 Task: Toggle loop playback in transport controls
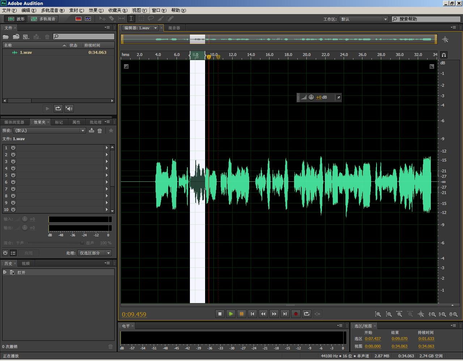[307, 314]
